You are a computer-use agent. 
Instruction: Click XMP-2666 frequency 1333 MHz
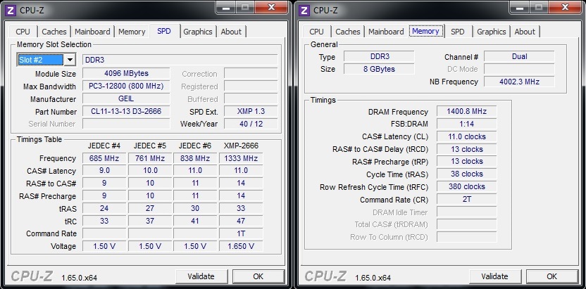click(x=241, y=158)
